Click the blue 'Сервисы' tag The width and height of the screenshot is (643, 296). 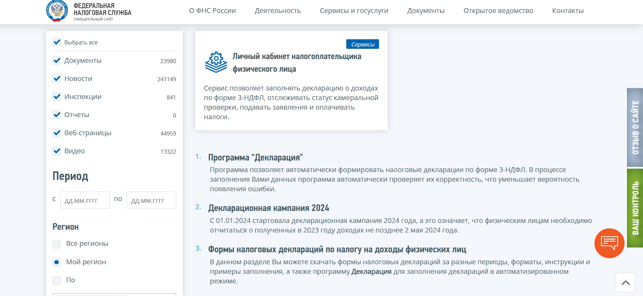tap(363, 44)
